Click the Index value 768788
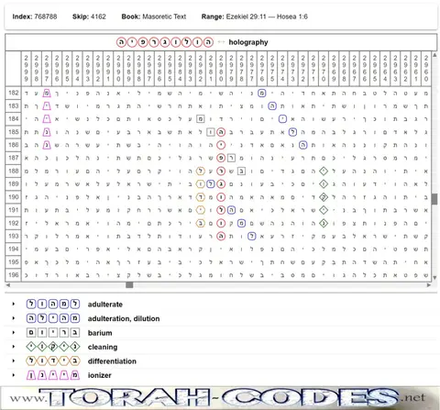This screenshot has width=440, height=410. point(46,17)
